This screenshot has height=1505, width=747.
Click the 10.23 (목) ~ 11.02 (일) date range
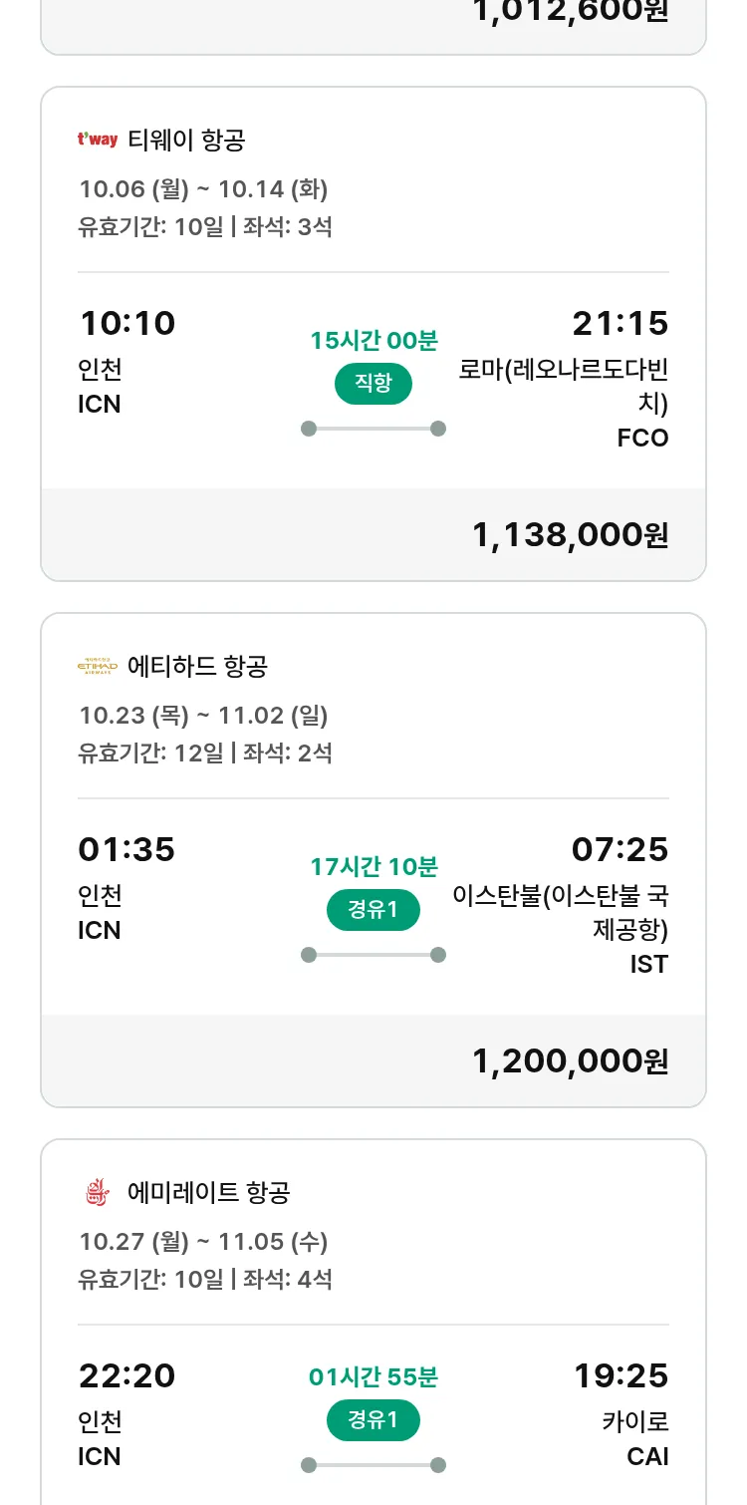[203, 716]
